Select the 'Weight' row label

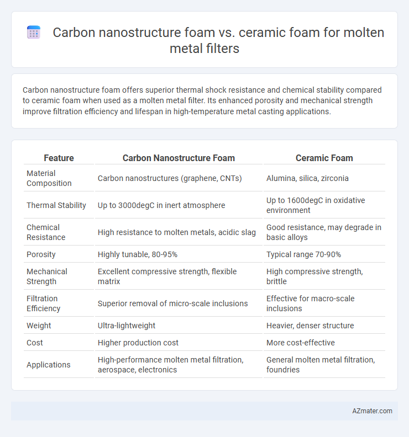coord(39,325)
